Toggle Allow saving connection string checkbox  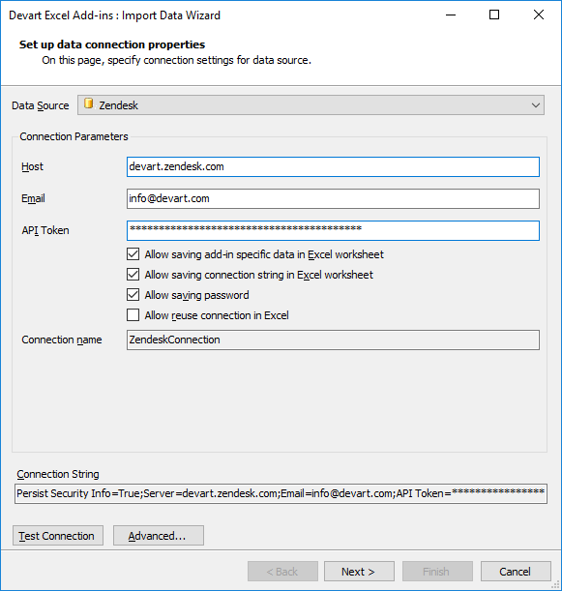[x=133, y=275]
